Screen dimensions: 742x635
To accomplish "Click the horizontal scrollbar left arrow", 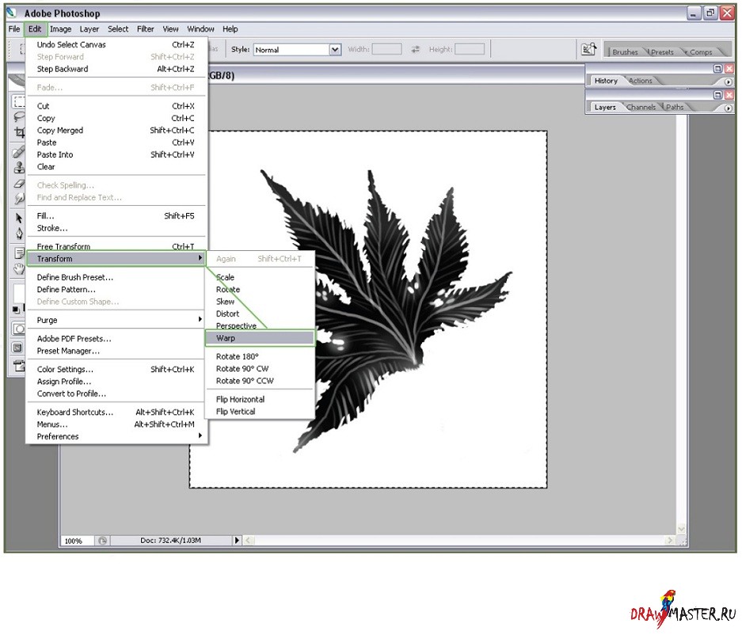I will tap(248, 540).
